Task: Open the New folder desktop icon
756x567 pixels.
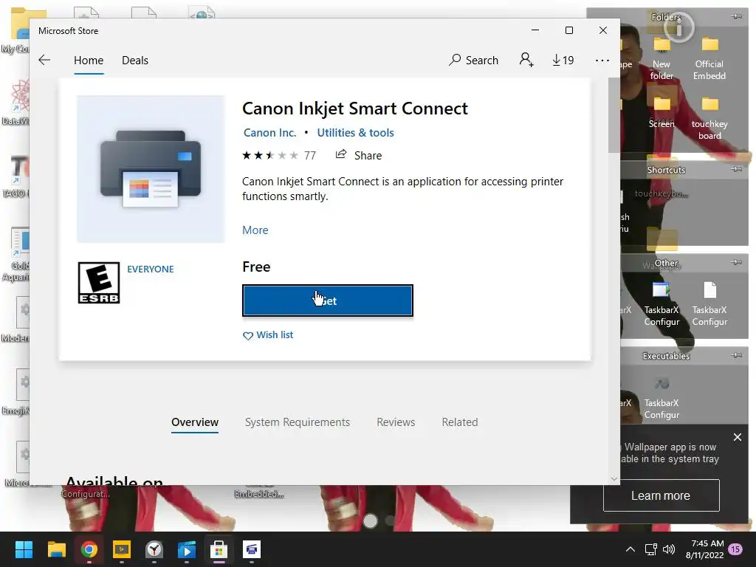Action: click(x=661, y=59)
